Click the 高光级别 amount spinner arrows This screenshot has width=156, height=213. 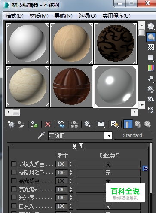70,189
